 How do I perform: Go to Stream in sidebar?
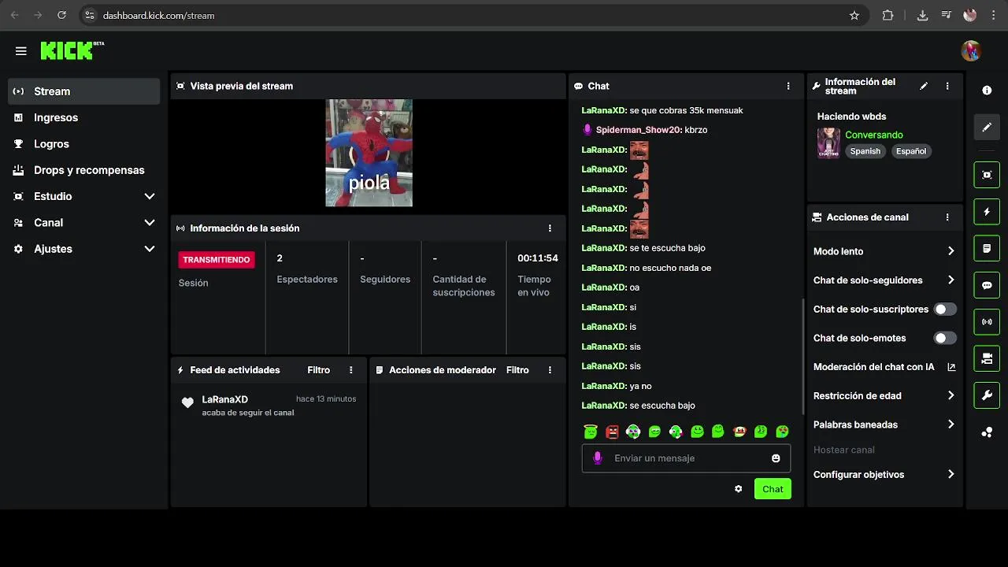click(84, 91)
